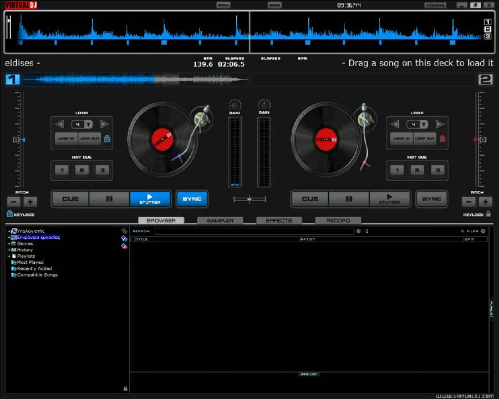Image resolution: width=499 pixels, height=399 pixels.
Task: Click the right Gain knob
Action: point(264,104)
